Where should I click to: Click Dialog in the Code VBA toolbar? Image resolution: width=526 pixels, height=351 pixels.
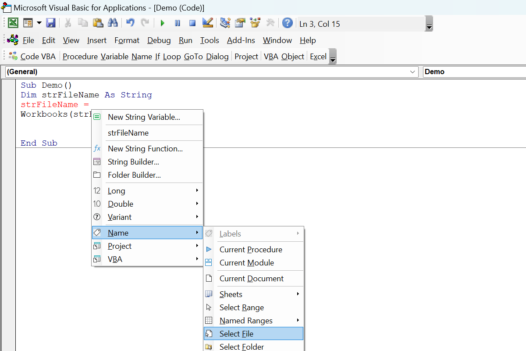(x=217, y=57)
